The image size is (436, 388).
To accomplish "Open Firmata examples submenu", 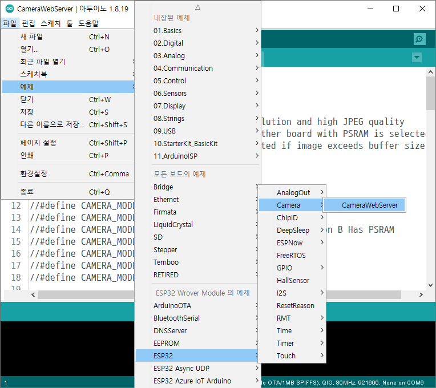I will coord(197,212).
